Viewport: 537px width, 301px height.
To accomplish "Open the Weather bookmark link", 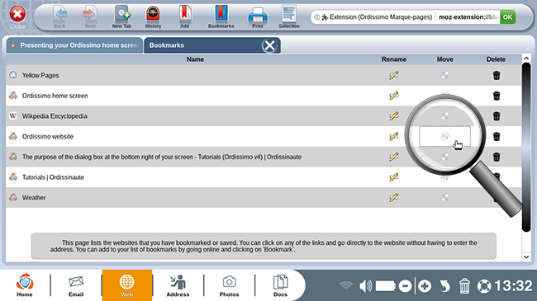I will (x=34, y=198).
